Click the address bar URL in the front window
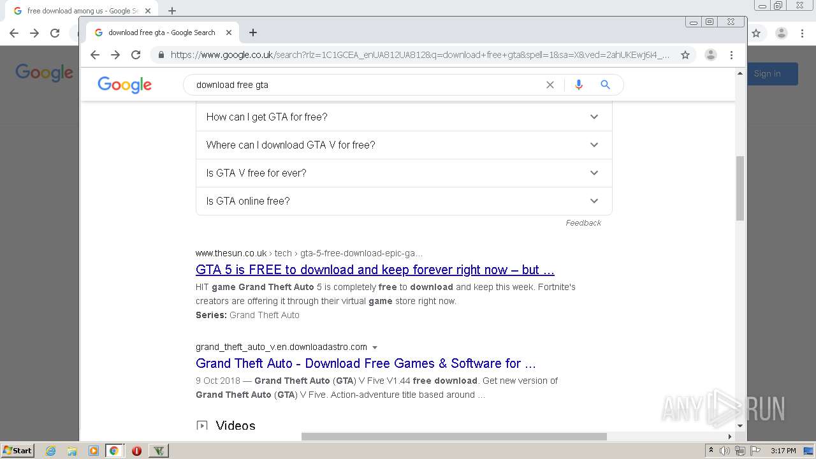This screenshot has height=459, width=816. pos(420,55)
